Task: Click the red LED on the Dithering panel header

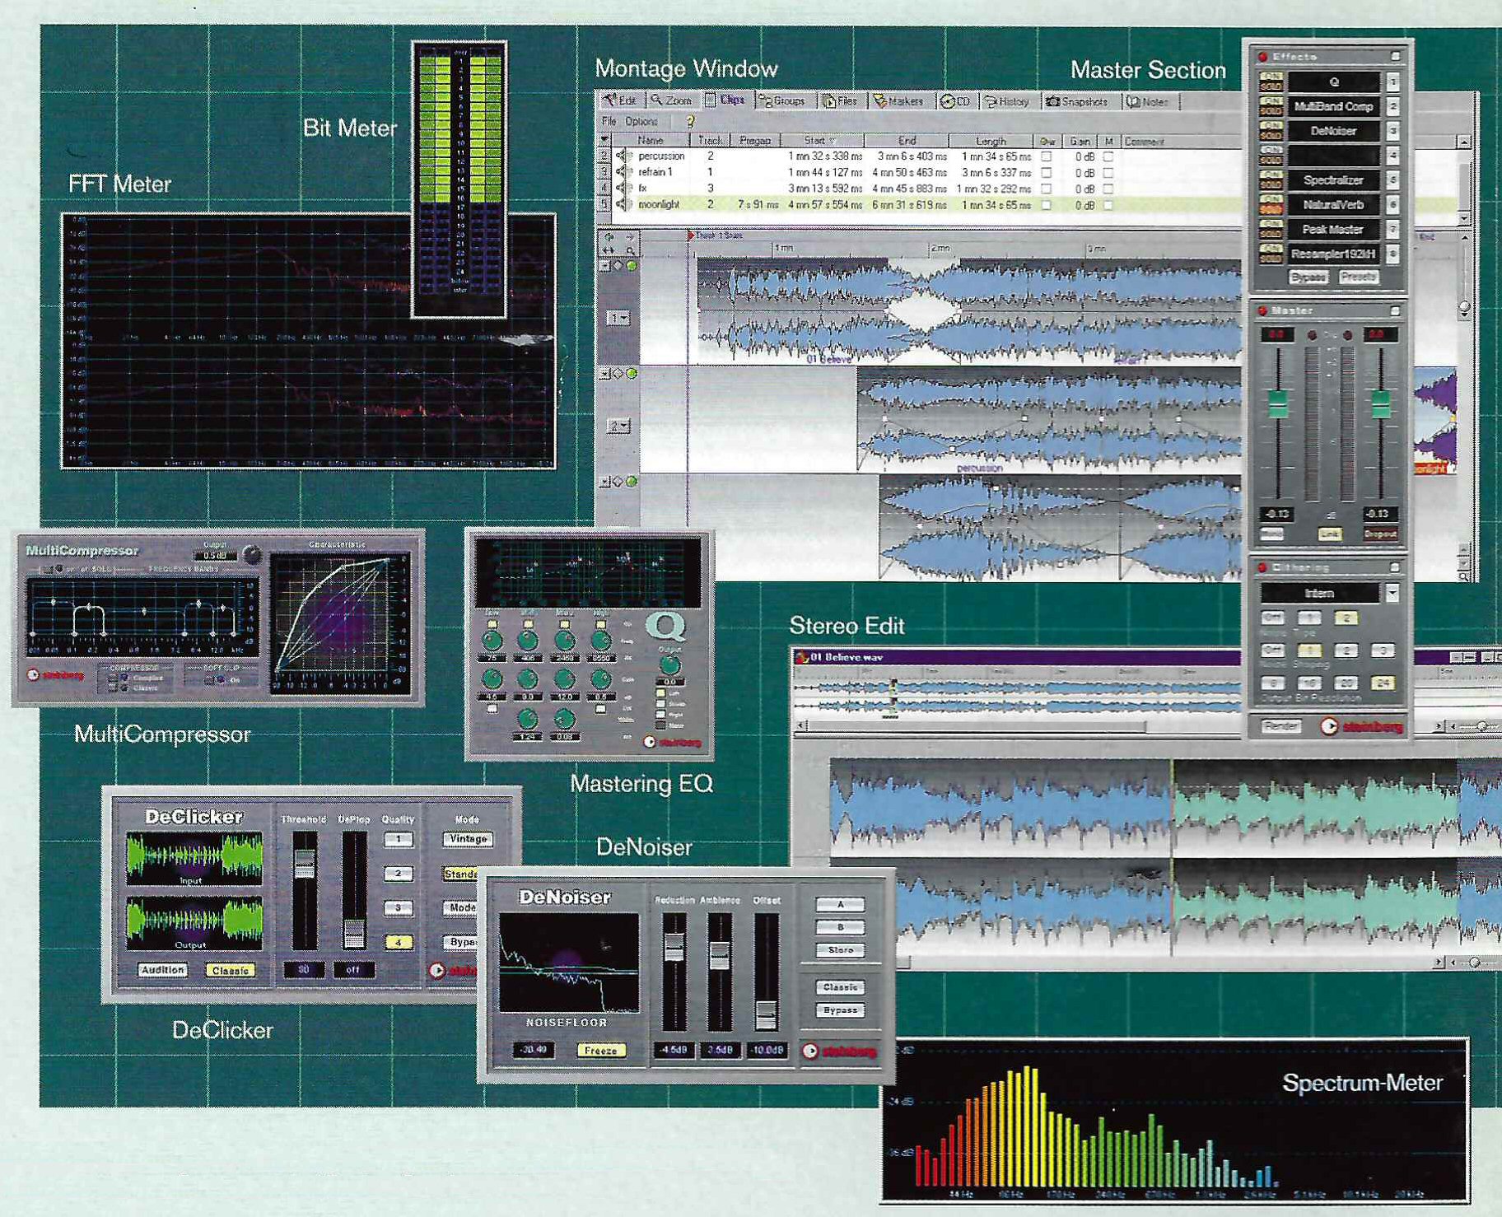Action: coord(1262,567)
